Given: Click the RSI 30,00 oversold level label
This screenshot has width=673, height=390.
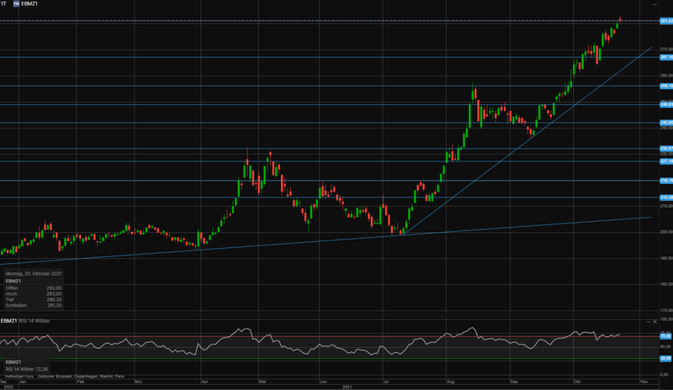Looking at the screenshot, I should coord(665,359).
